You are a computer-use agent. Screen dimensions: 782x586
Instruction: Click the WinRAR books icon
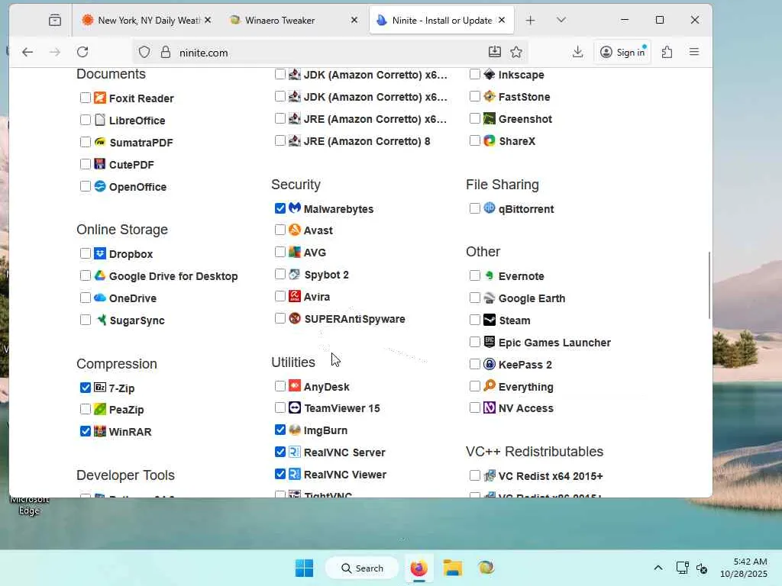click(x=100, y=431)
